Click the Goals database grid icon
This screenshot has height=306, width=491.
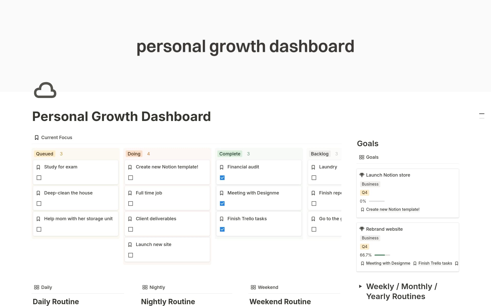[x=361, y=157]
